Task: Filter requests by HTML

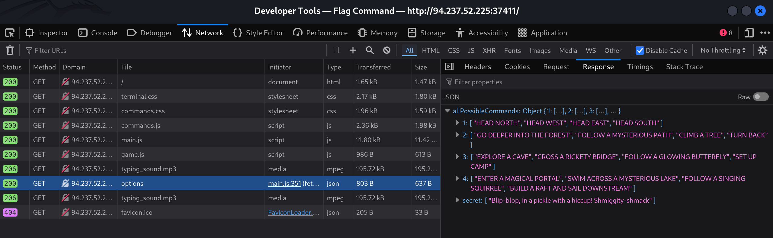Action: tap(431, 50)
